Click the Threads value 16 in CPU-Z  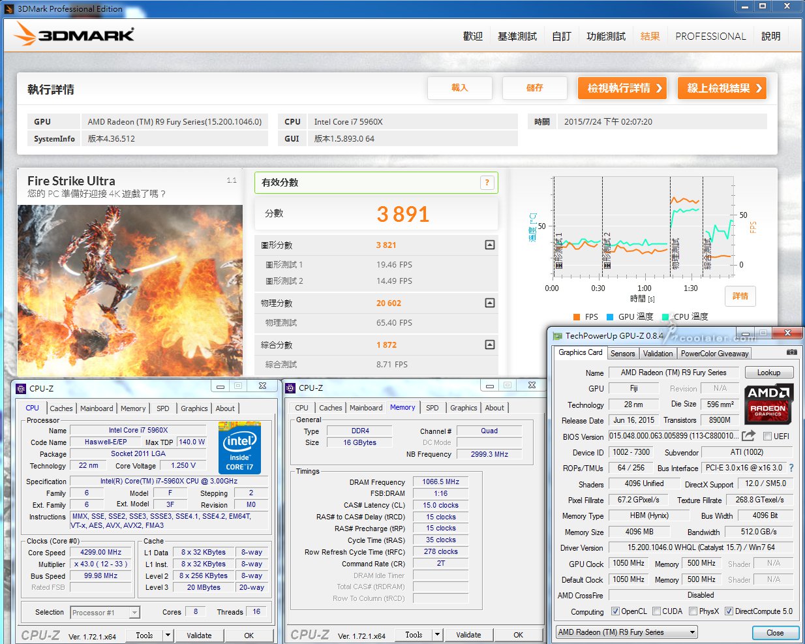[x=256, y=612]
